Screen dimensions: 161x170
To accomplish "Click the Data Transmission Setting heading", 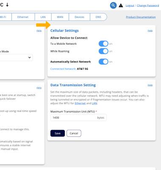I will [73, 85].
